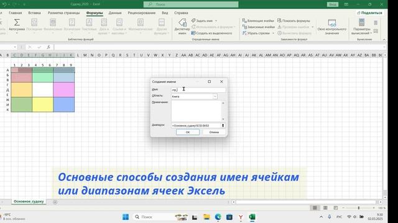Image resolution: width=398 pixels, height=223 pixels.
Task: Open the Рецензирование tab
Action: 142,12
